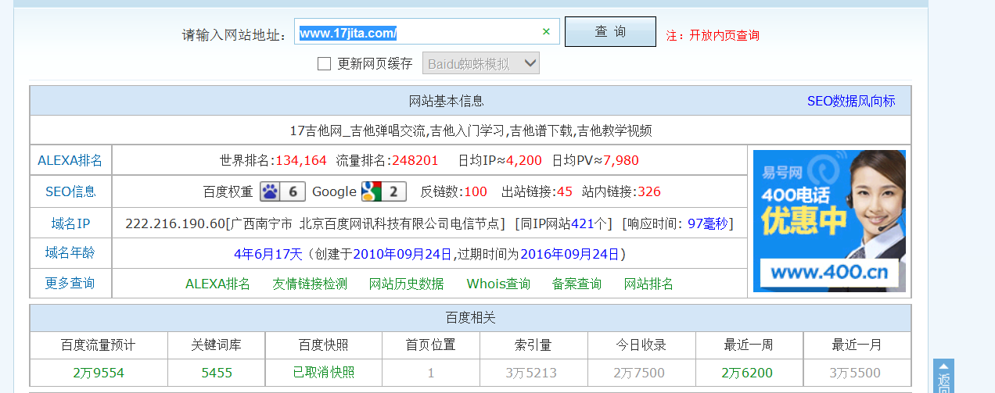Viewport: 995px width, 393px height.
Task: Click last week value 2万6200
Action: 747,373
